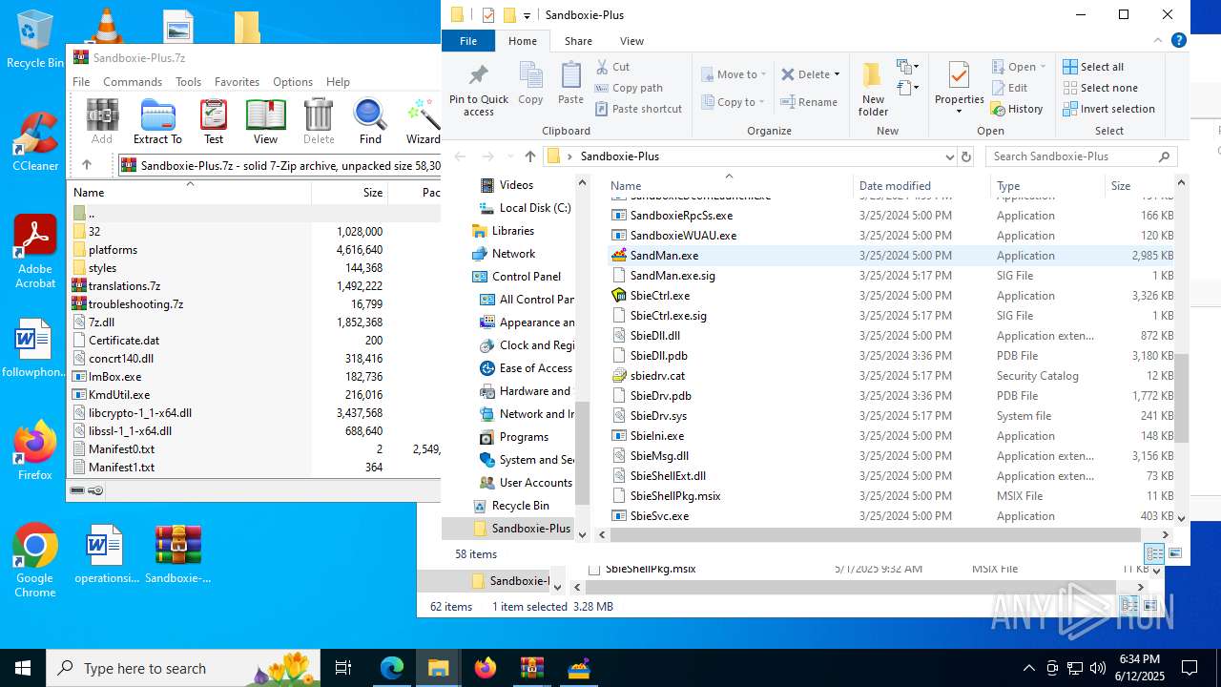The height and width of the screenshot is (687, 1221).
Task: Open the Easy access dropdown
Action: coord(907,88)
